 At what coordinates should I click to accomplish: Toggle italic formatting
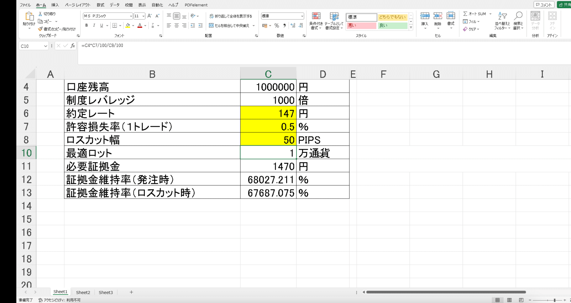click(x=94, y=26)
